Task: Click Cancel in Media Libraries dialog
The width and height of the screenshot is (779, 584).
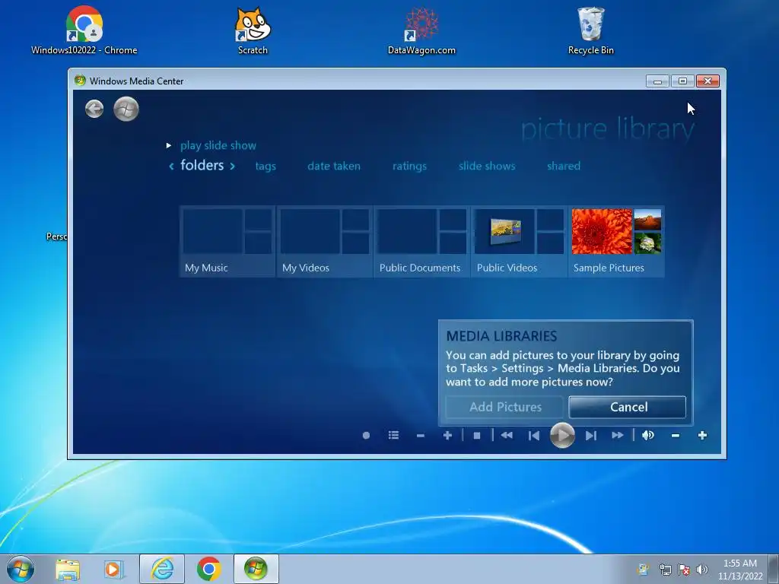Action: click(x=628, y=408)
